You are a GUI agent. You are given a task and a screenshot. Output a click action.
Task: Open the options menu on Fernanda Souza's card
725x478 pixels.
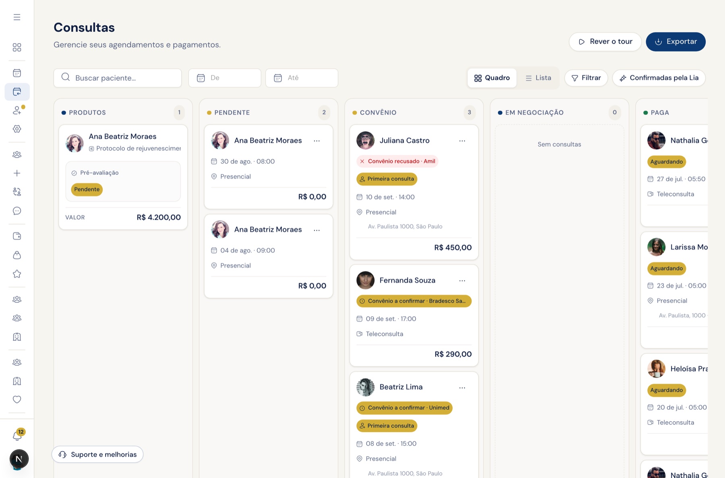coord(462,281)
